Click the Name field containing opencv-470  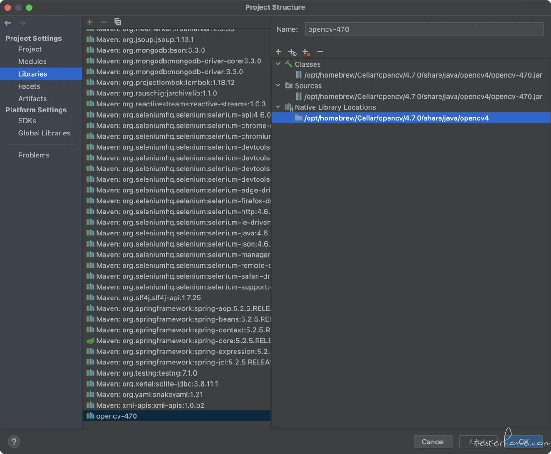point(424,29)
